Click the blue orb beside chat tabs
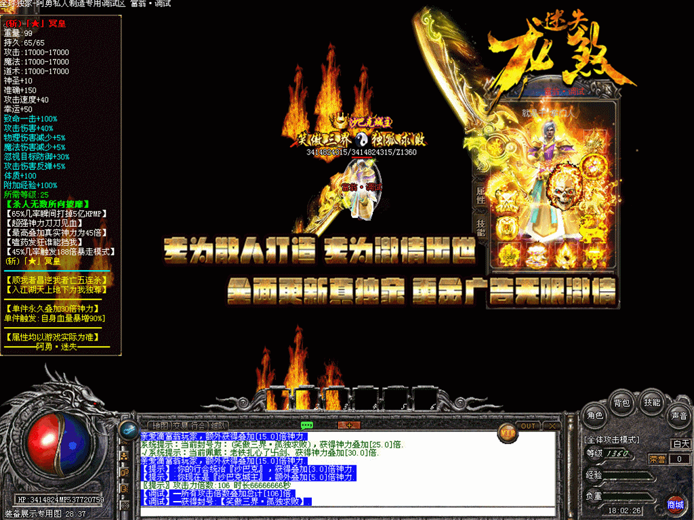The image size is (694, 520). 127,429
